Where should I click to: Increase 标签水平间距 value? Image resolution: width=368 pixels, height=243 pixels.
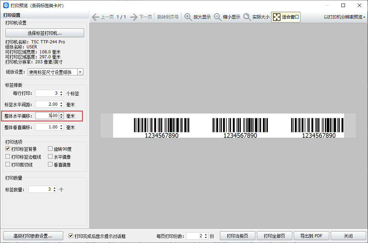point(61,103)
